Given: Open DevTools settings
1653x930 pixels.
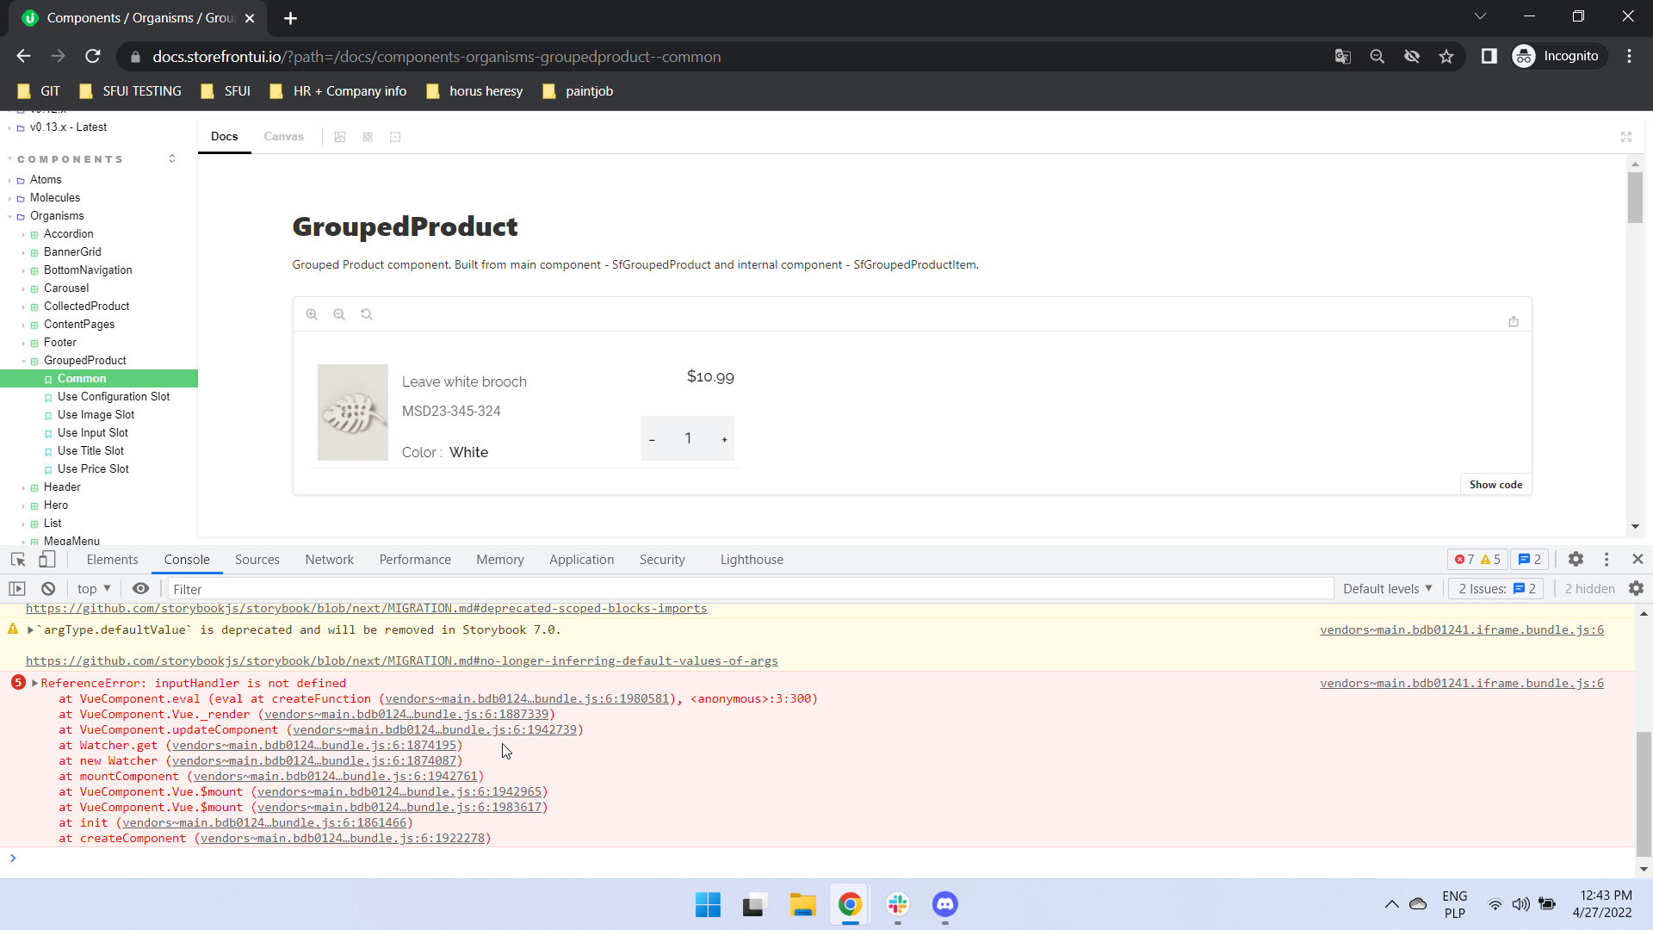Looking at the screenshot, I should [1576, 559].
